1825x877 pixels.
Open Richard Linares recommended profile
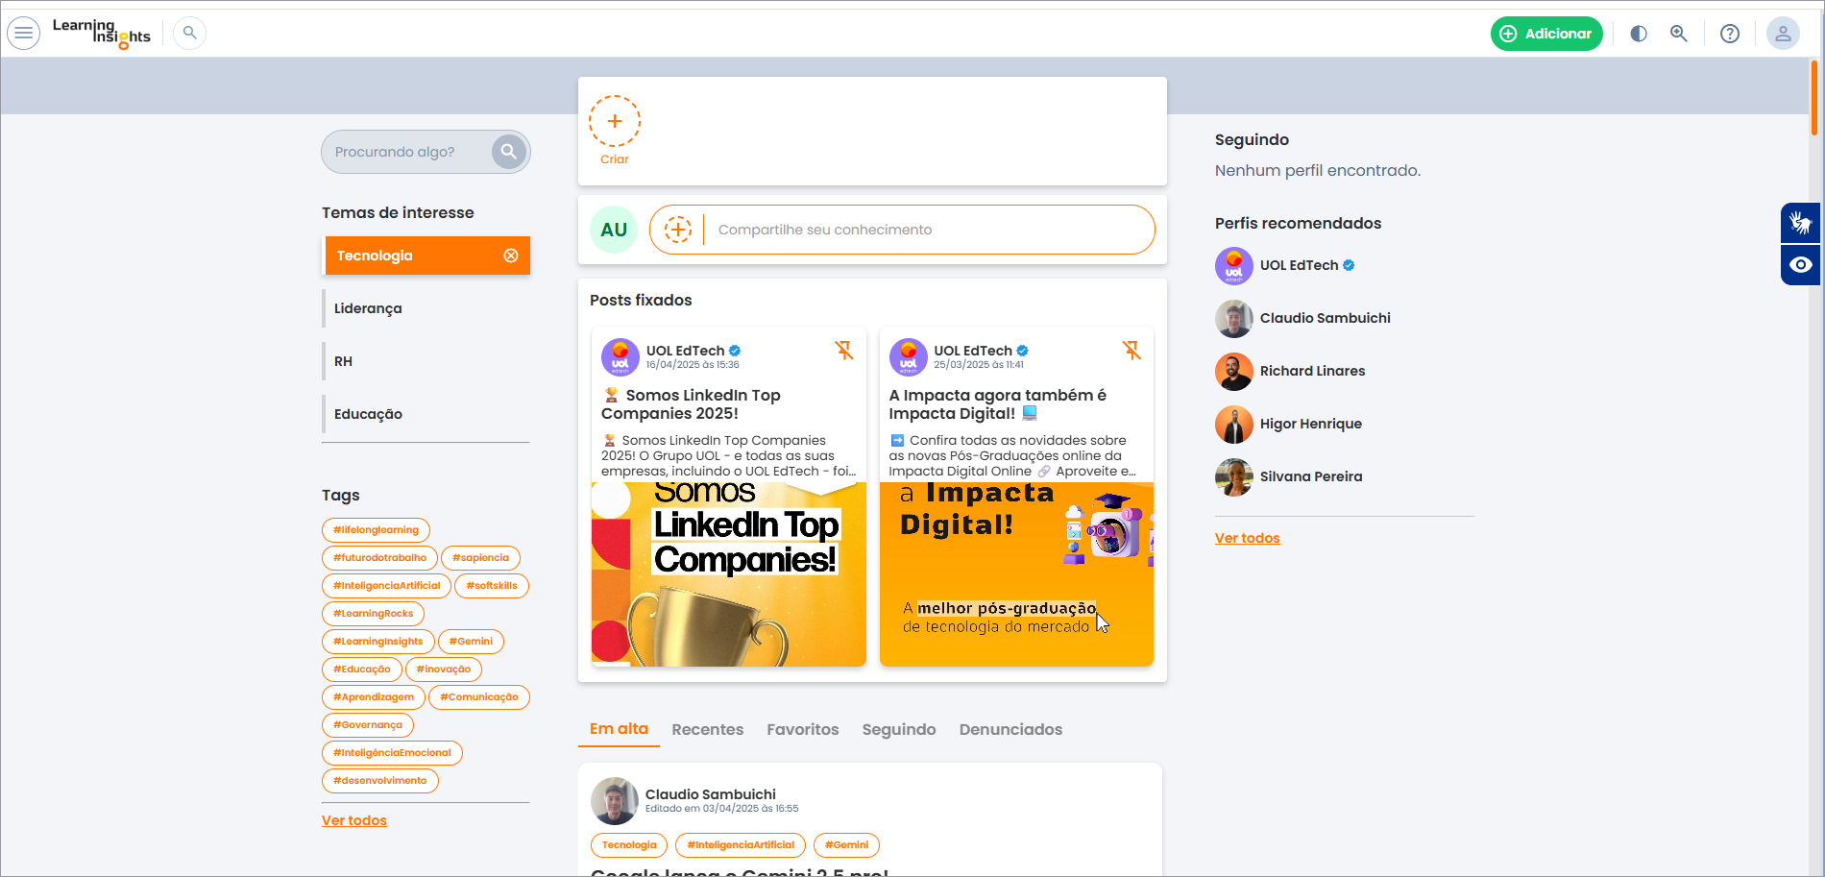coord(1290,372)
